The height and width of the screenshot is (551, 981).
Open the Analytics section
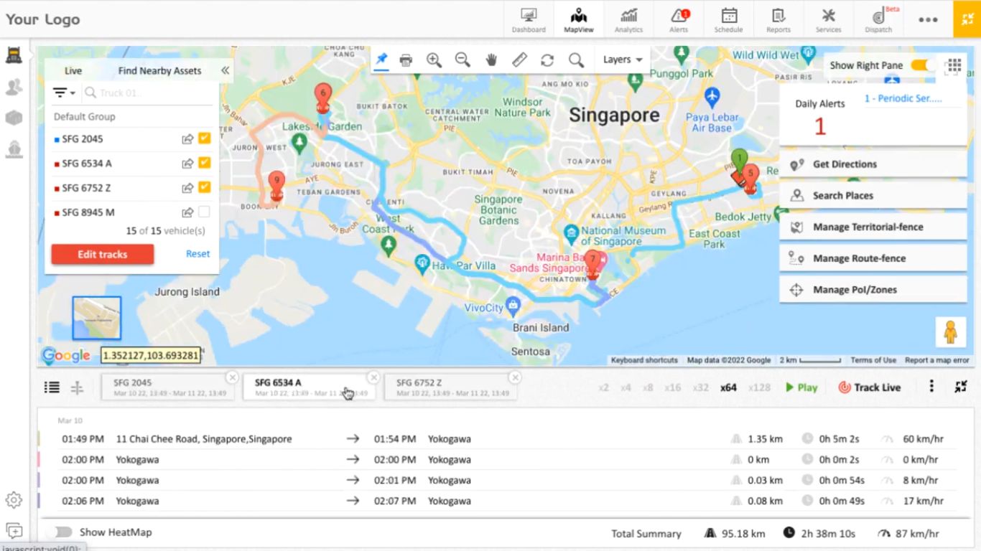[628, 19]
